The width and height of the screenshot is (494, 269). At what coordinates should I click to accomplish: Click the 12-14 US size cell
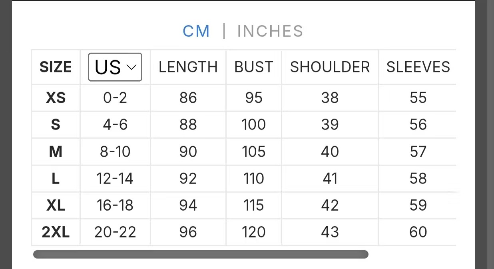[x=115, y=178]
